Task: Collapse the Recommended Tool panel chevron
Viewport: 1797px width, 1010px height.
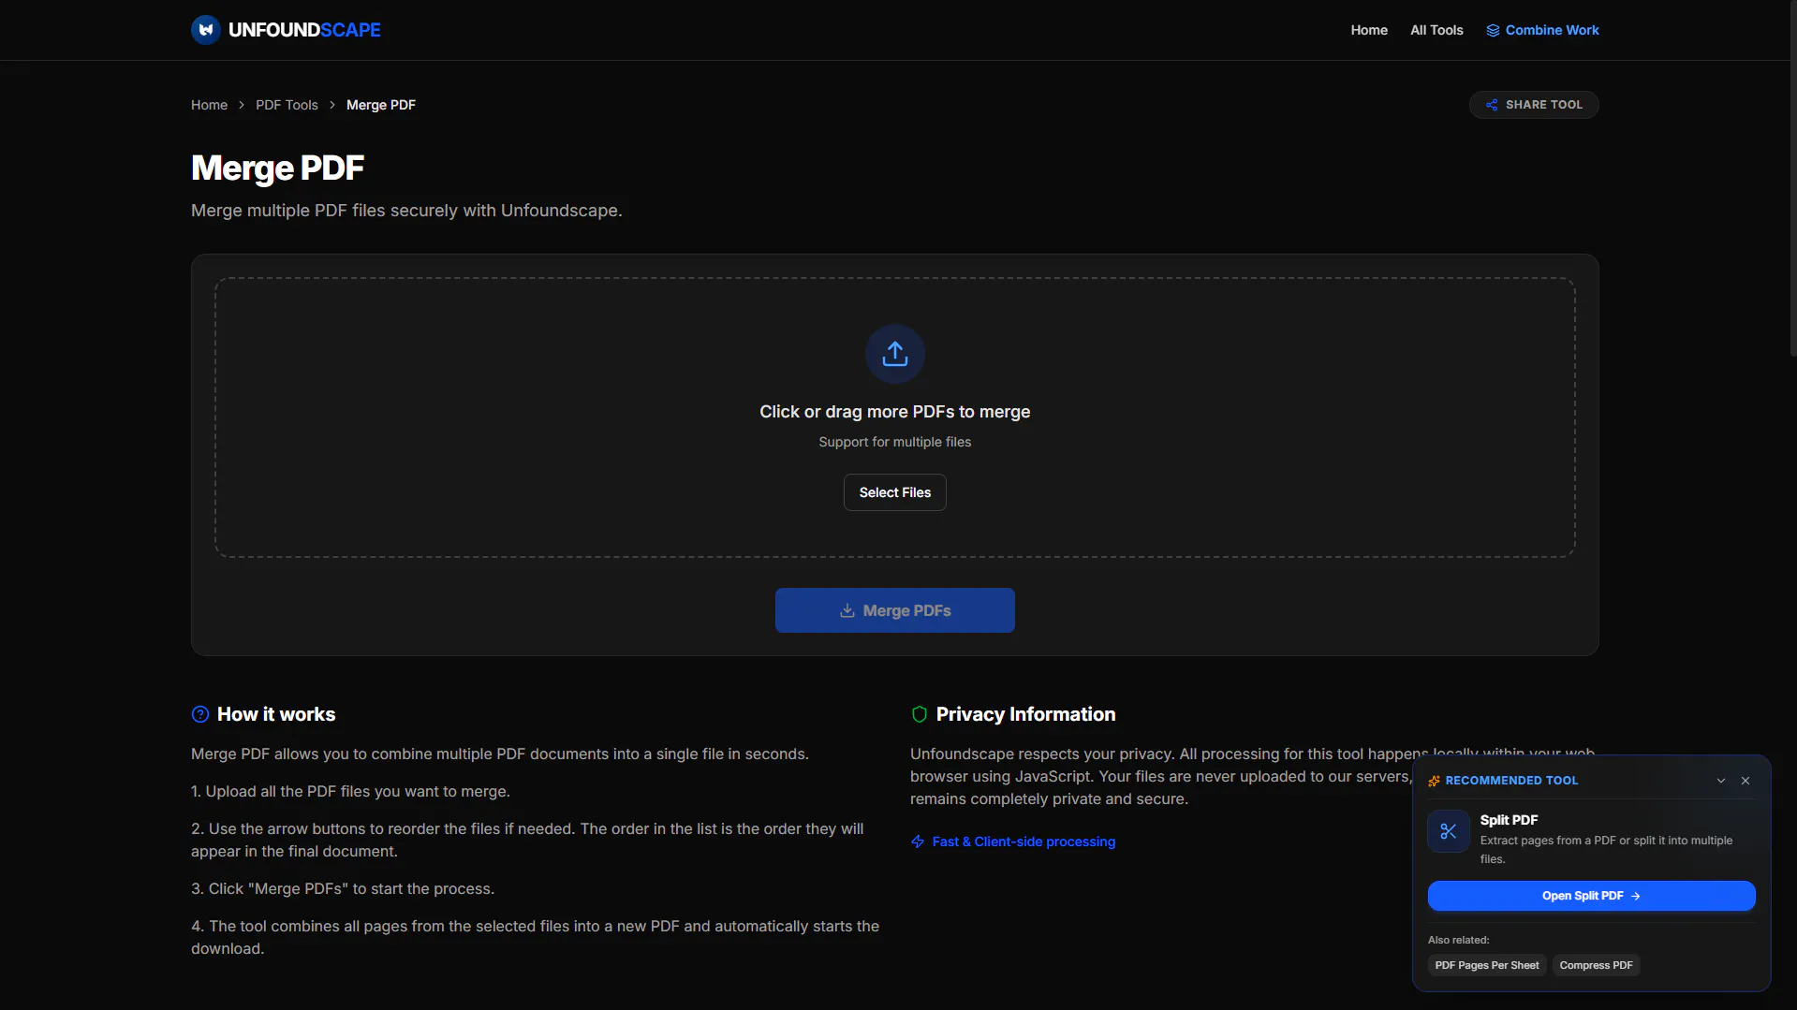Action: click(1721, 781)
